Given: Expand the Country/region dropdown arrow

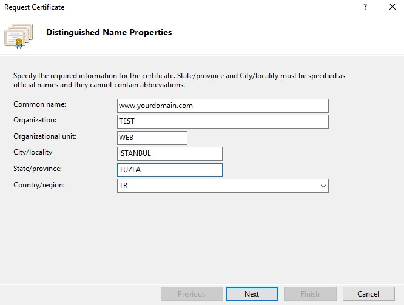Looking at the screenshot, I should [323, 186].
